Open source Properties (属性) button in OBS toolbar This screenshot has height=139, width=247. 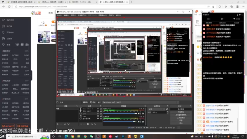[x=86, y=102]
